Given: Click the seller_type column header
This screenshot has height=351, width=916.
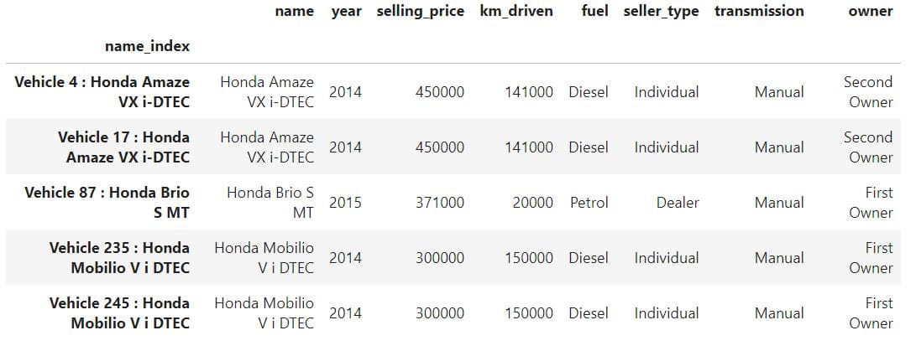Looking at the screenshot, I should tap(661, 12).
